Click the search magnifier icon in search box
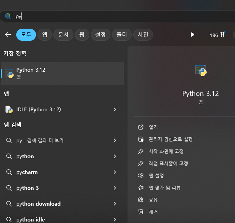Image resolution: width=235 pixels, height=223 pixels. (8, 16)
